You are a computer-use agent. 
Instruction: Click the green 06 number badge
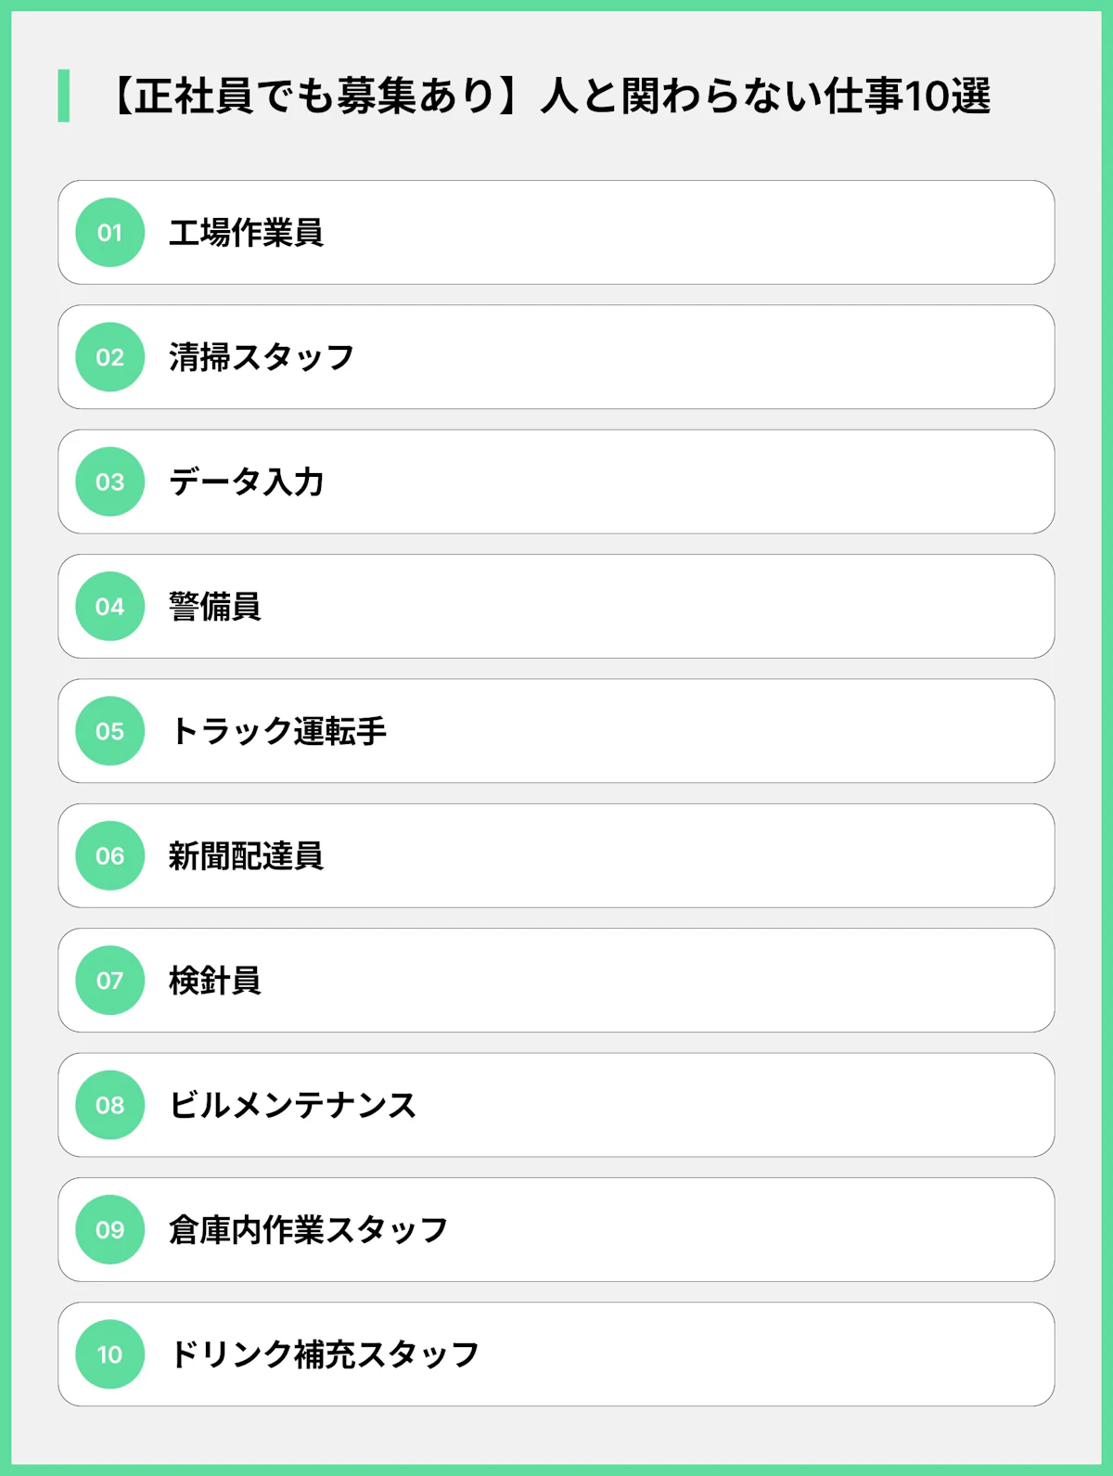(109, 856)
